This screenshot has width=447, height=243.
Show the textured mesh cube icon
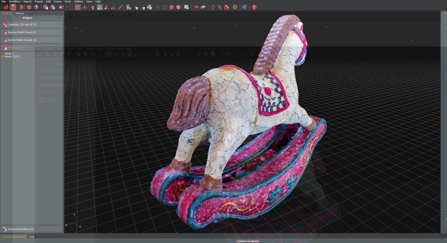178,7
